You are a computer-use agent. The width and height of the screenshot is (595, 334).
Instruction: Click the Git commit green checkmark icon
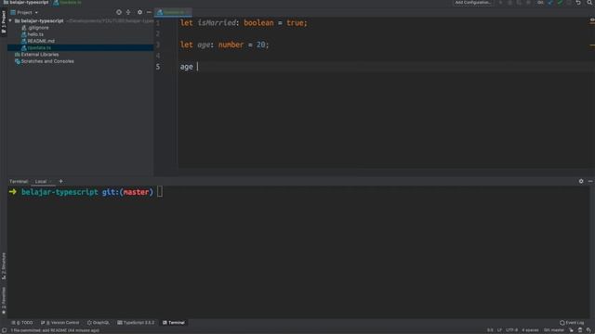coord(560,3)
